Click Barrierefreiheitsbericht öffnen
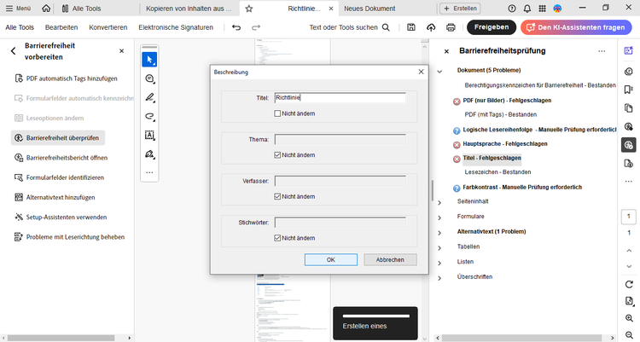Screen dimensions: 640x342 61,158
